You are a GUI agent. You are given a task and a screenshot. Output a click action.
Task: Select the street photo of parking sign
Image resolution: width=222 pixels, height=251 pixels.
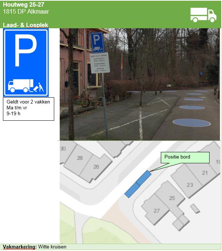[x=140, y=84]
